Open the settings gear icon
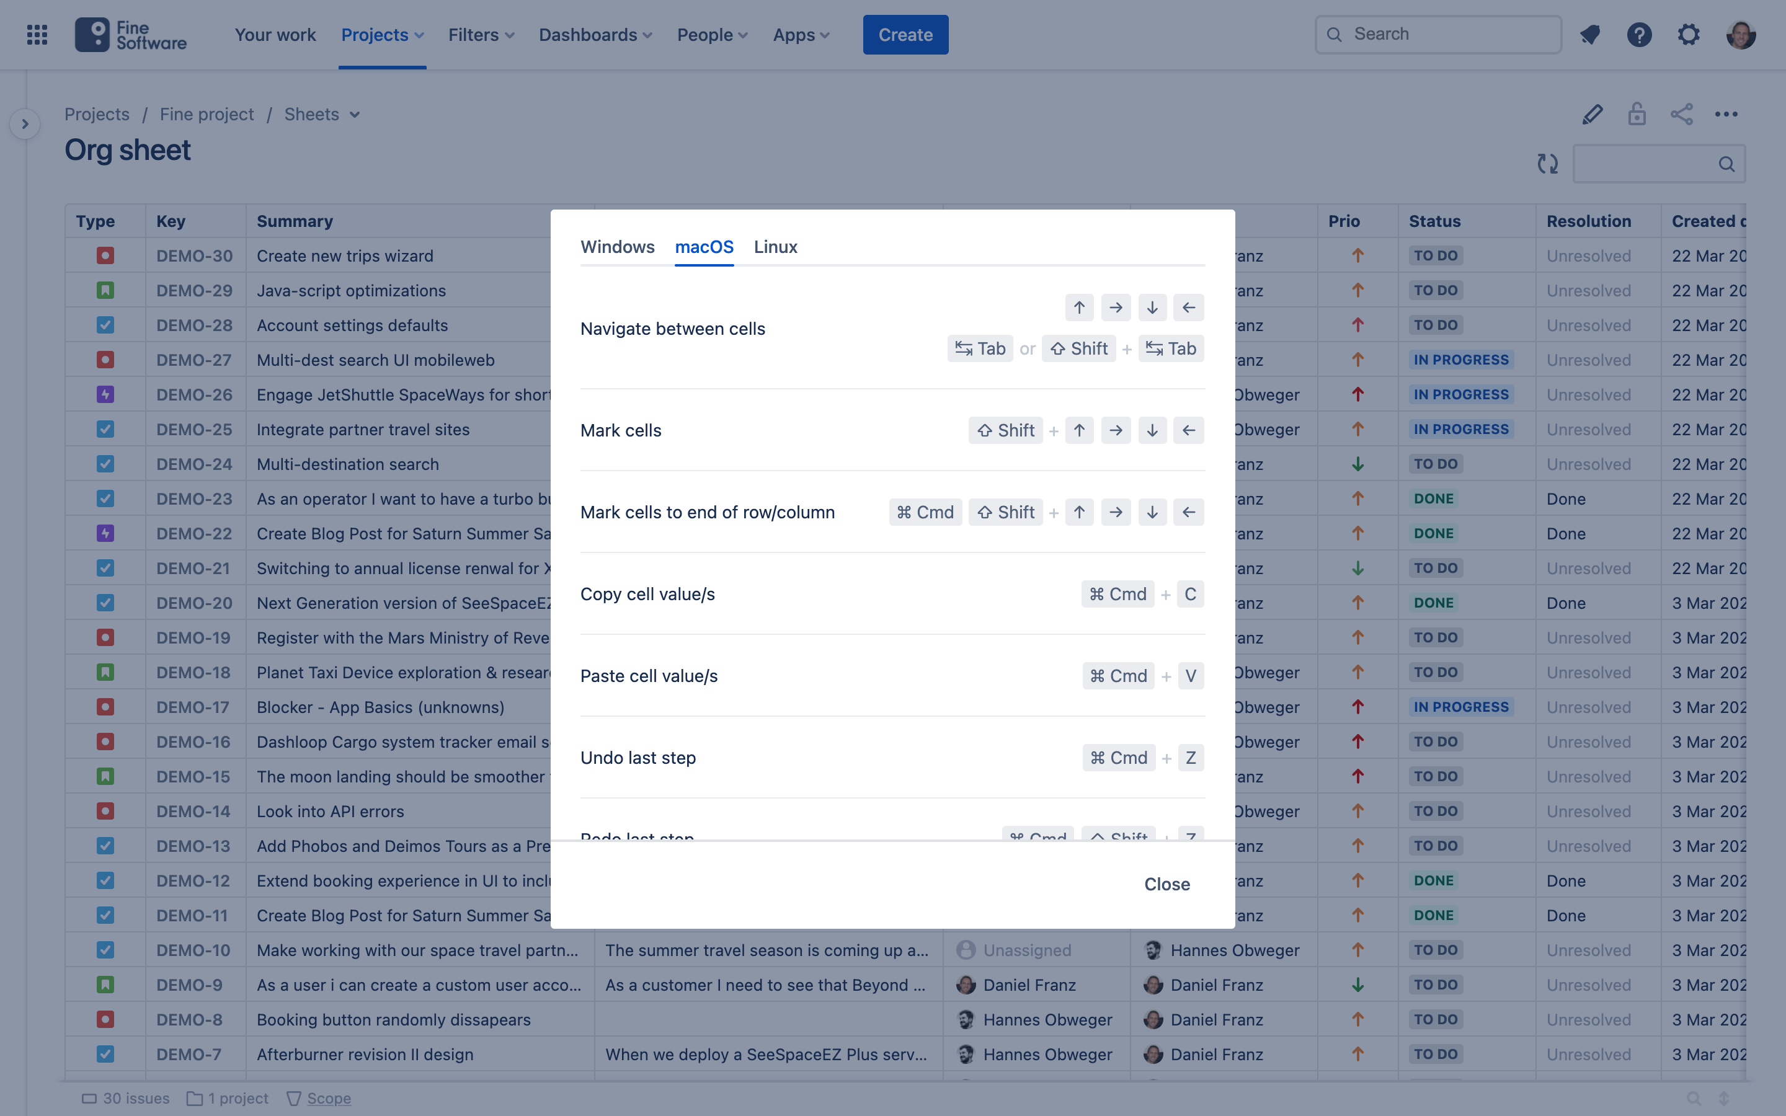1786x1116 pixels. click(1689, 35)
